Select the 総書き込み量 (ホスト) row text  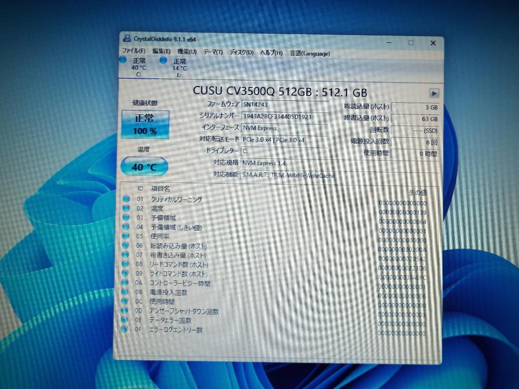(x=178, y=255)
